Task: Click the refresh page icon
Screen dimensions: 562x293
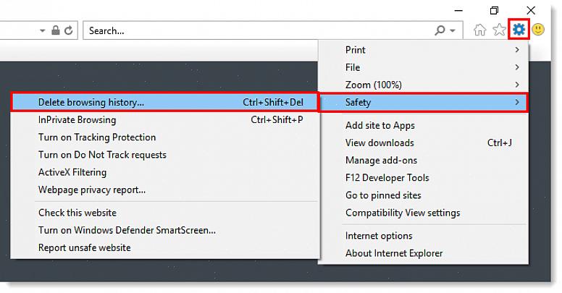Action: (69, 30)
